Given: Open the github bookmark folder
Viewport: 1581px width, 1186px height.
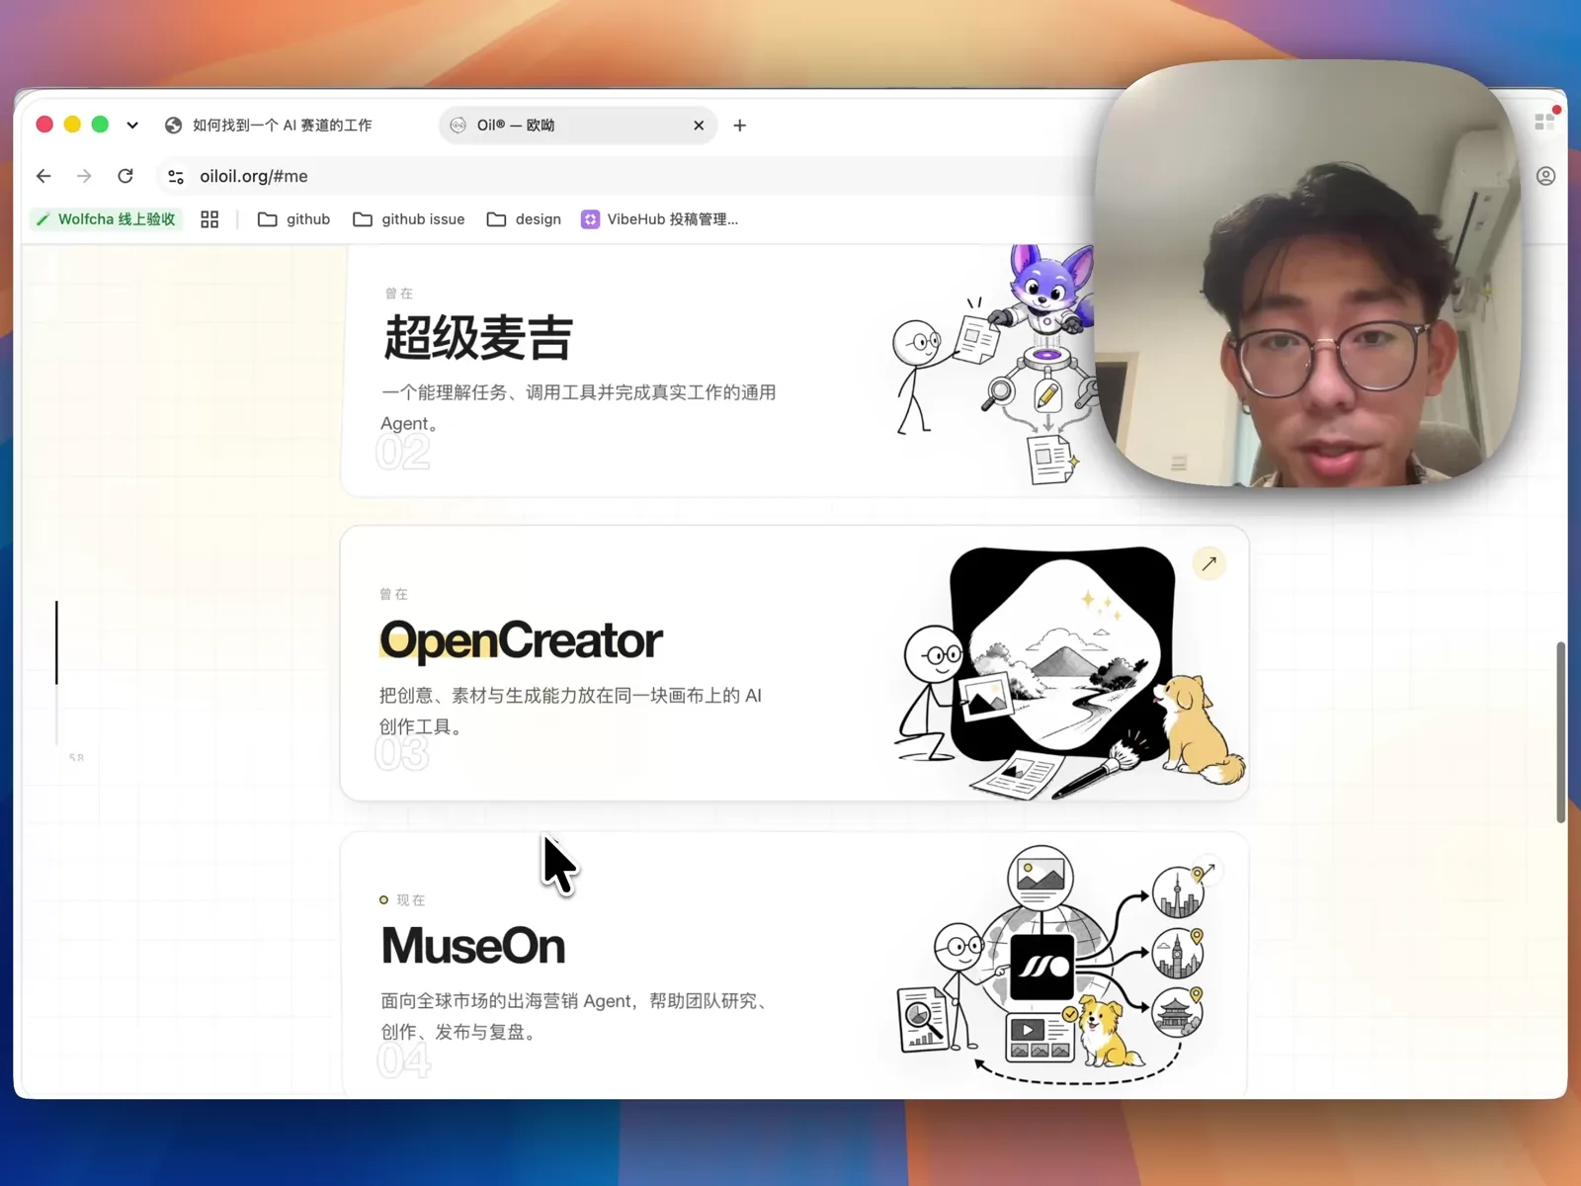Looking at the screenshot, I should [x=293, y=219].
